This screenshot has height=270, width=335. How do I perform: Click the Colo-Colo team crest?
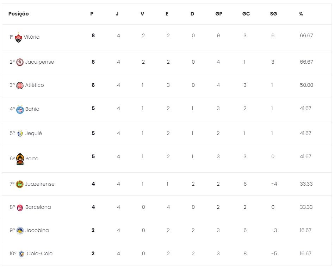(21, 254)
